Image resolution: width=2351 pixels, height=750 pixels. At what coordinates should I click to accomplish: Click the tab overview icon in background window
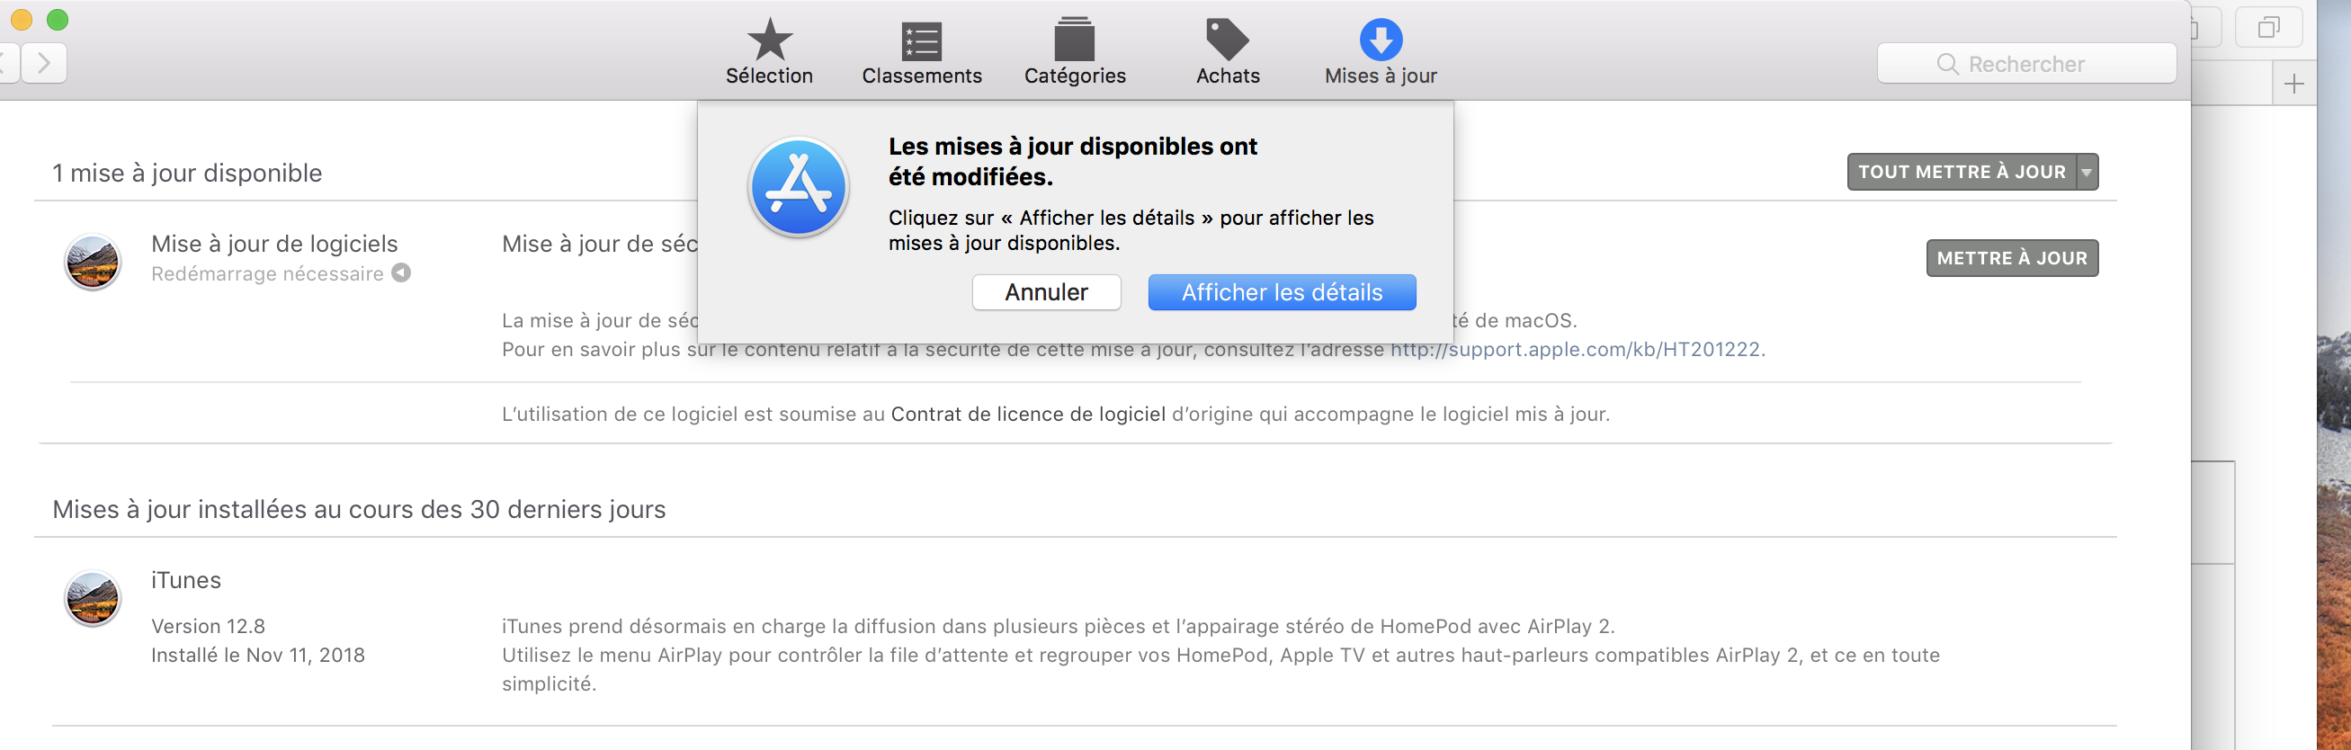(2268, 27)
